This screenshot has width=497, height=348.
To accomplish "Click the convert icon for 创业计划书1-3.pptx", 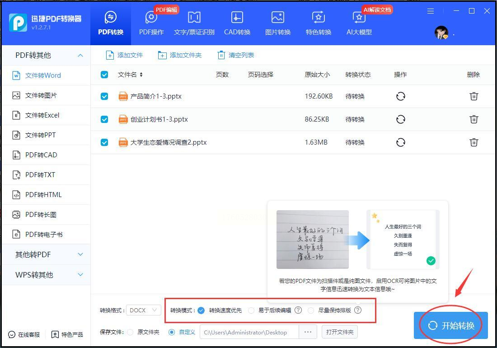I will click(x=400, y=119).
